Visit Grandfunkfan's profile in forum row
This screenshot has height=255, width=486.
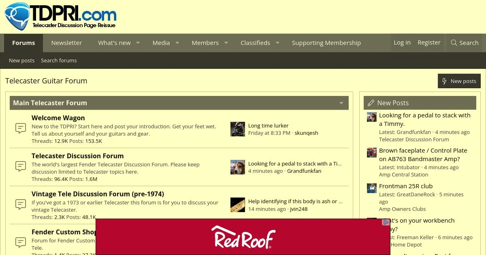(x=304, y=171)
